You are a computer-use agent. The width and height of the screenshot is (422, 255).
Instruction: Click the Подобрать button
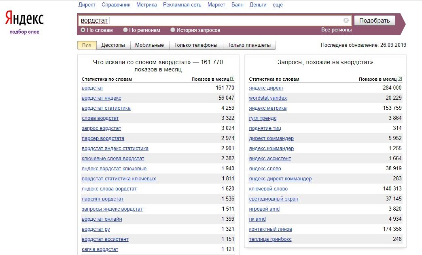click(x=374, y=21)
